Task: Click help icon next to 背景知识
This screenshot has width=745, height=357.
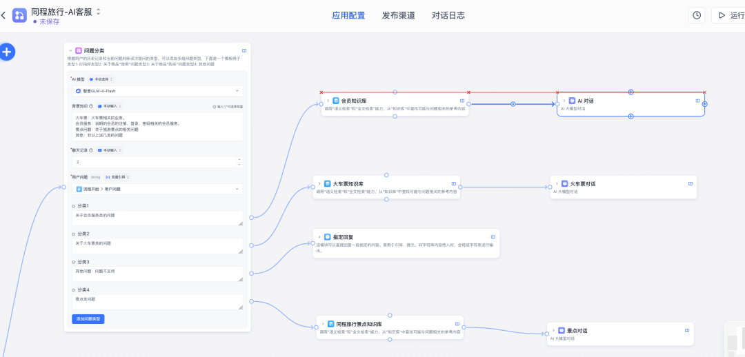Action: tap(91, 106)
